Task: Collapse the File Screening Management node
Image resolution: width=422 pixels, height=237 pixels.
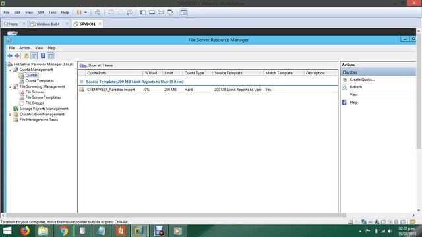Action: [11, 87]
